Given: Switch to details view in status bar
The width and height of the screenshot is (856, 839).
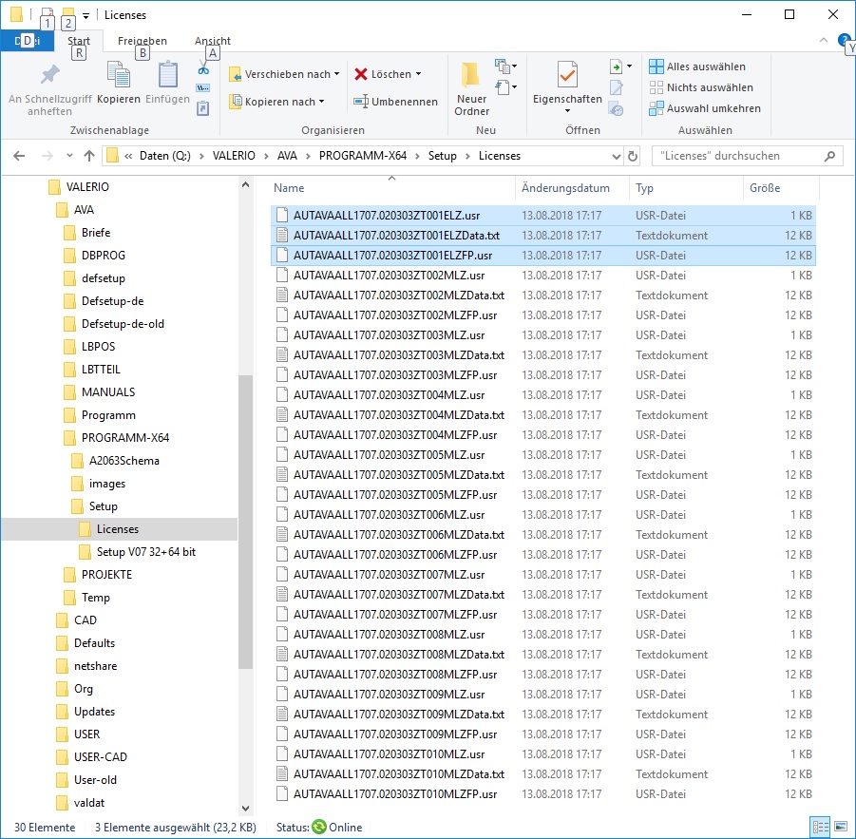Looking at the screenshot, I should click(x=820, y=828).
